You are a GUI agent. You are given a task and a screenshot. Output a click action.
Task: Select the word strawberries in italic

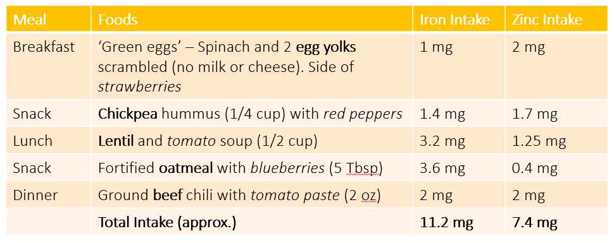pos(139,86)
